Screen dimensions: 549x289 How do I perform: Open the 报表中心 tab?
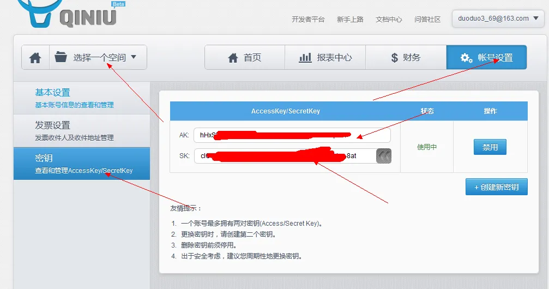[x=325, y=57]
